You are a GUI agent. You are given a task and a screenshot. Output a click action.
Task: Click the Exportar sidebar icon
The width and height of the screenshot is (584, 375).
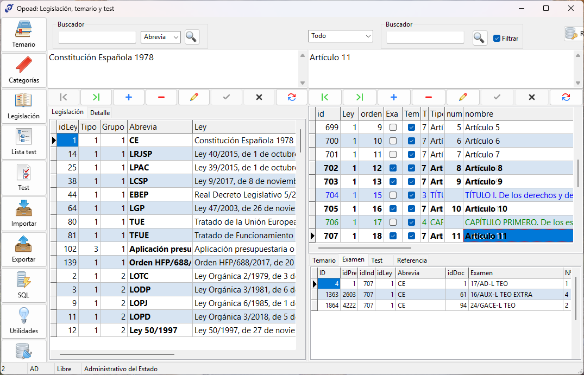click(x=24, y=250)
